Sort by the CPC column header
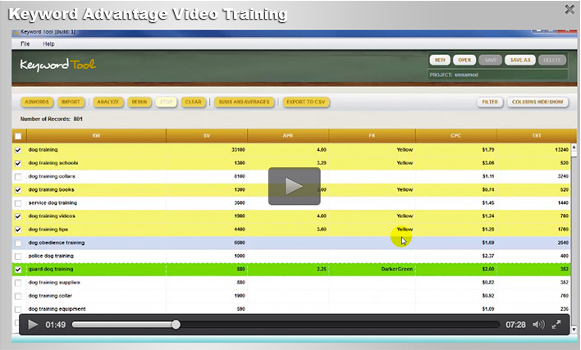The width and height of the screenshot is (581, 350). point(456,136)
